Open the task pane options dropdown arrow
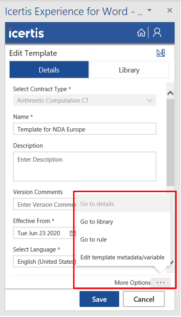Image resolution: width=181 pixels, height=317 pixels. (x=149, y=10)
